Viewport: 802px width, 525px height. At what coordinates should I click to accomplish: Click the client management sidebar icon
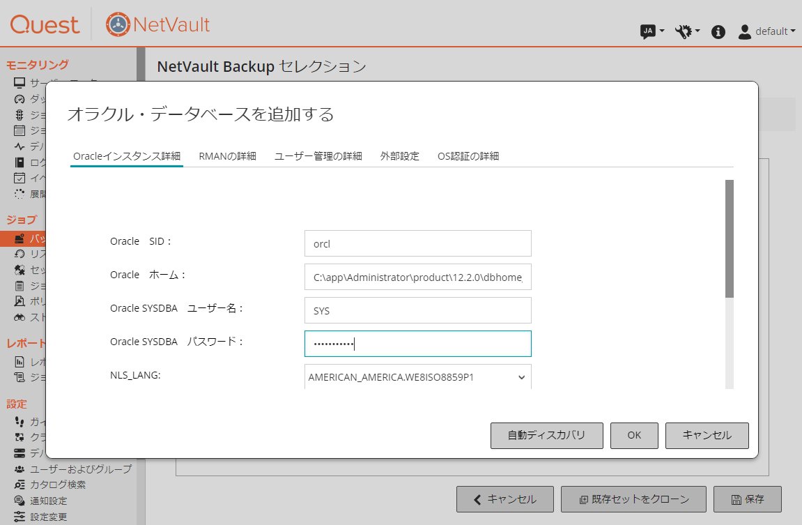coord(20,437)
